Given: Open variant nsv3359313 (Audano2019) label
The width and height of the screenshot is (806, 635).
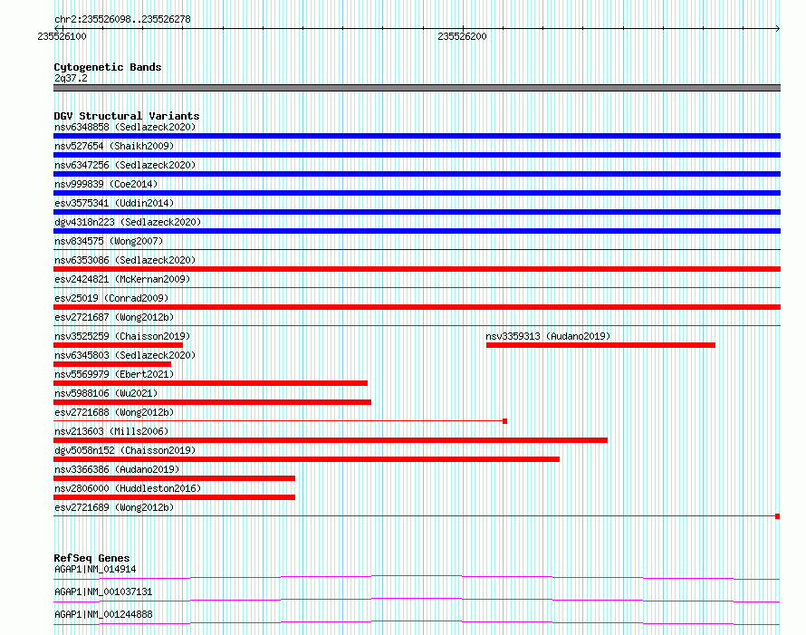Looking at the screenshot, I should 548,336.
